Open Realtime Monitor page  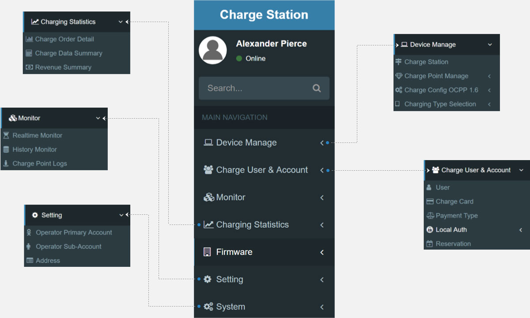coord(37,135)
